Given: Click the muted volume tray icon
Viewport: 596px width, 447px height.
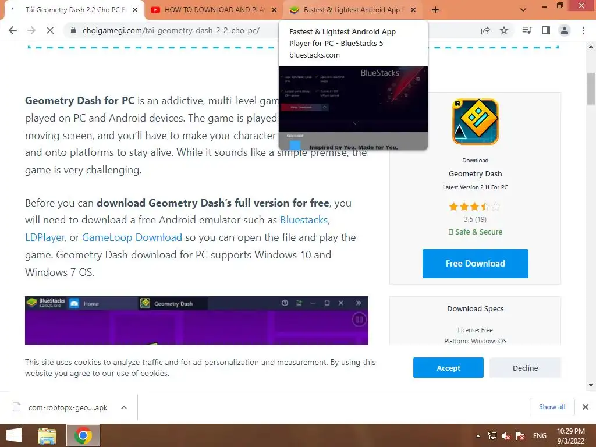Looking at the screenshot, I should (x=506, y=436).
